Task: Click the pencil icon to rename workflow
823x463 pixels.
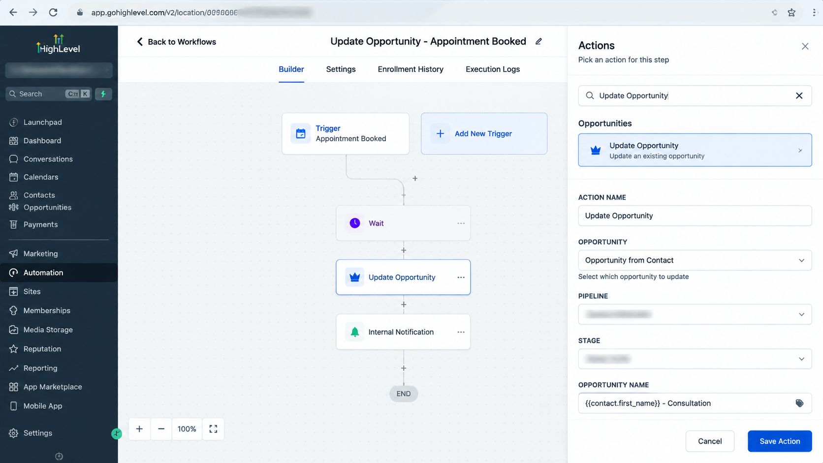Action: (x=538, y=41)
